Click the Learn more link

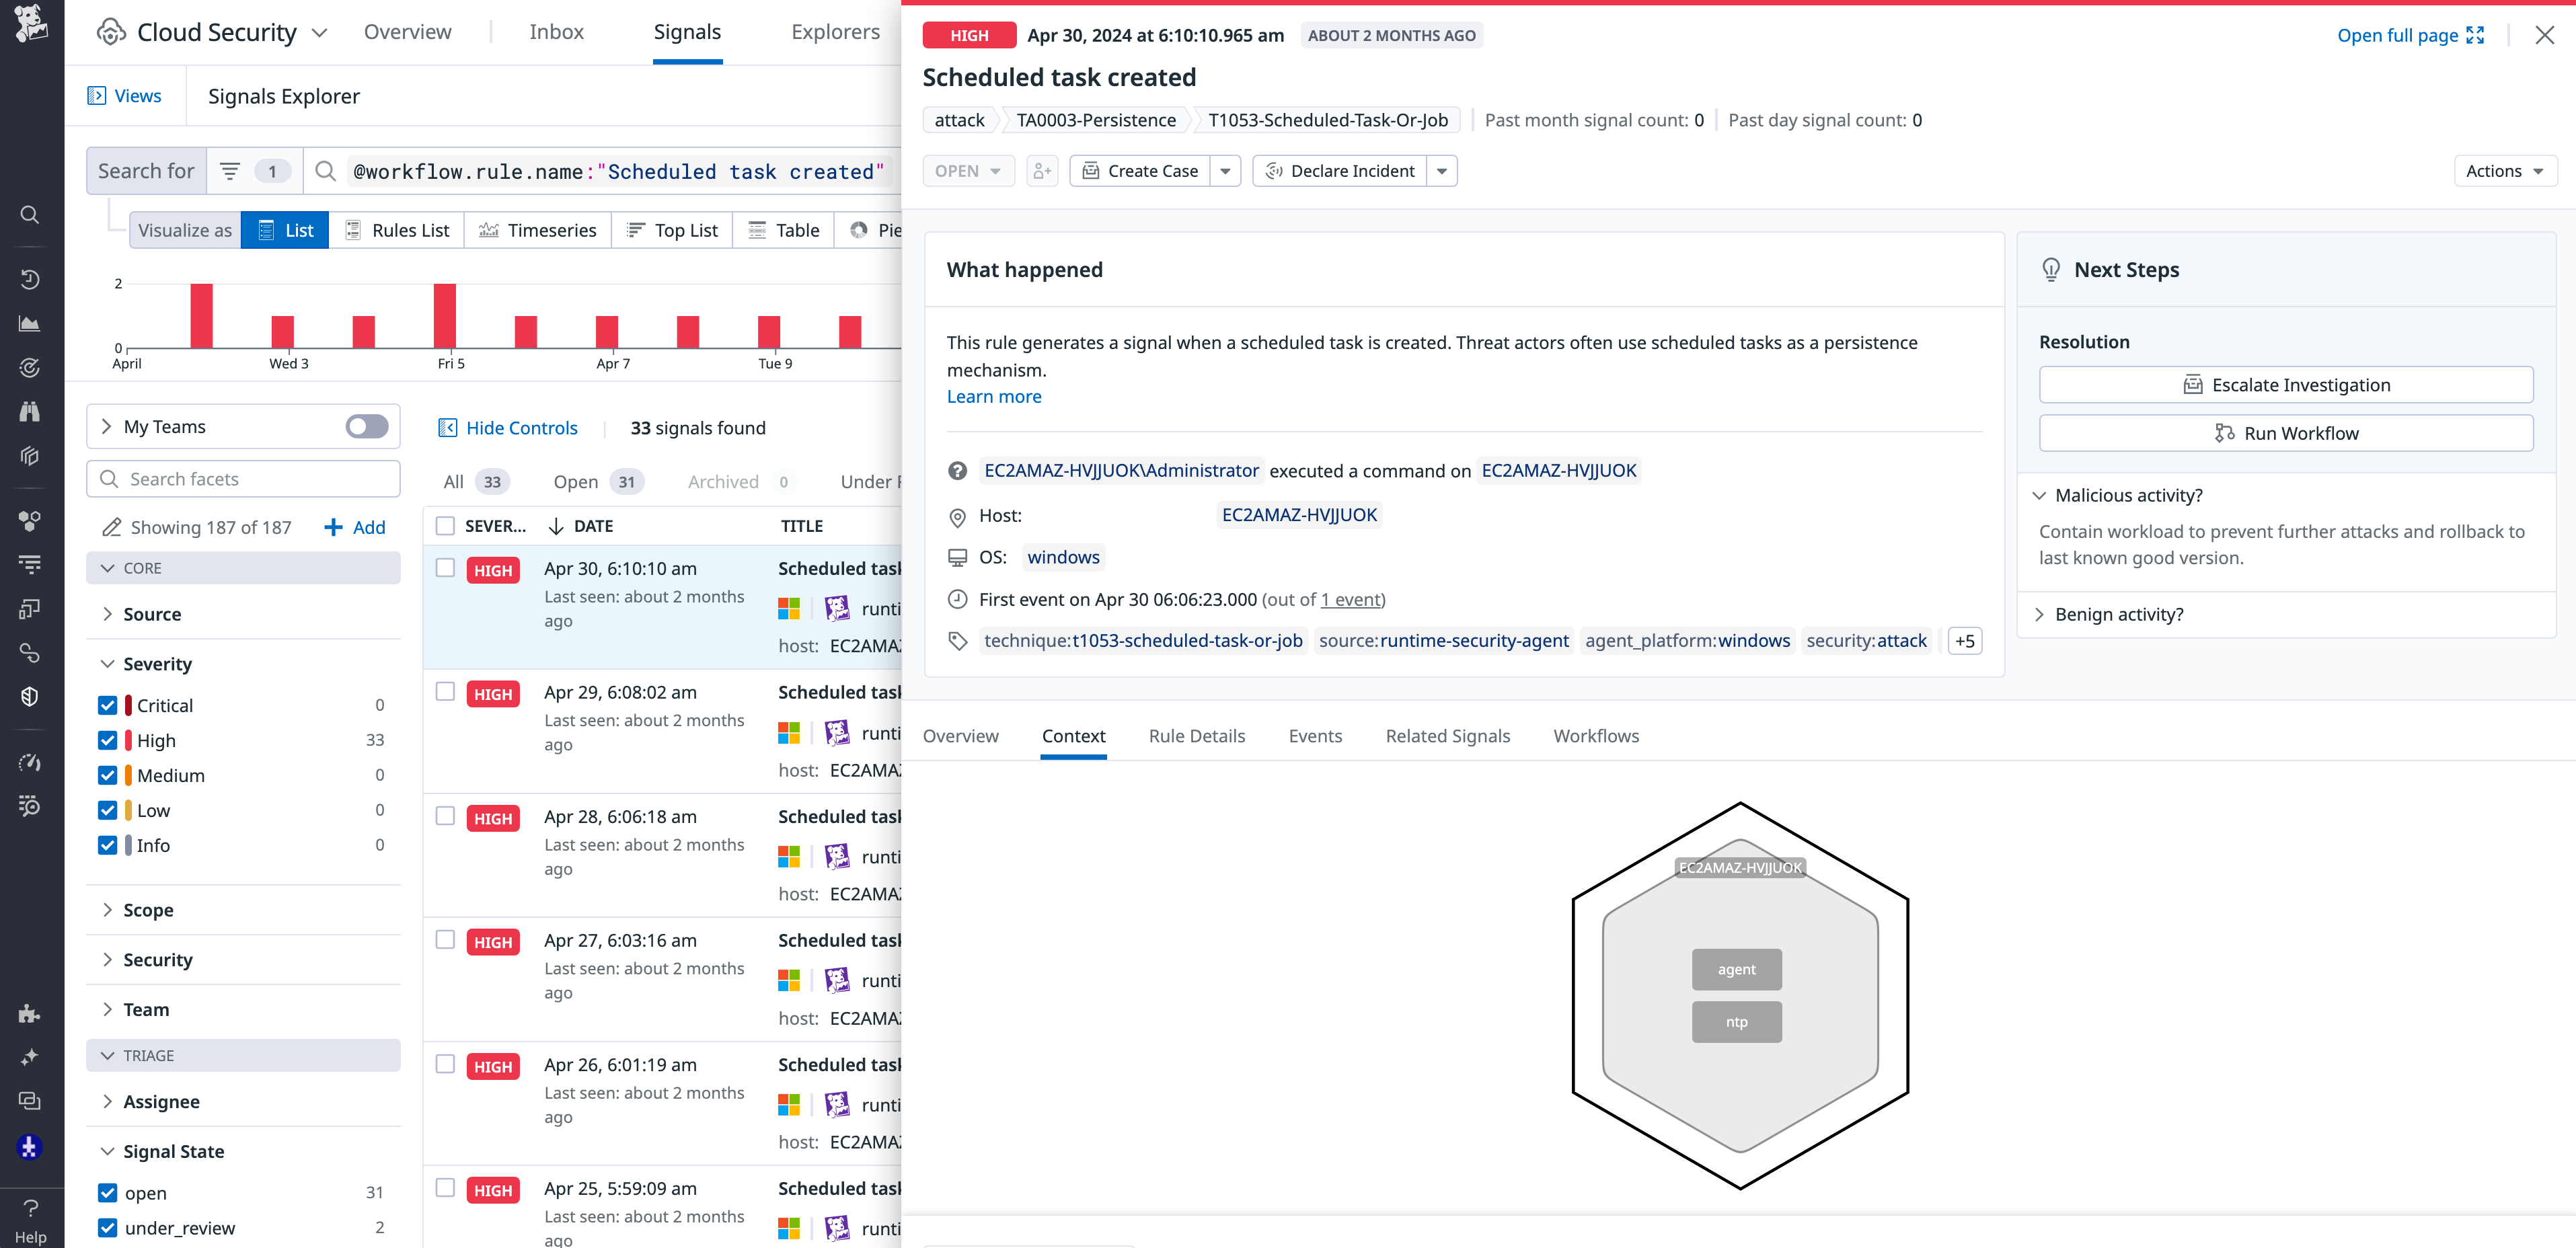994,396
